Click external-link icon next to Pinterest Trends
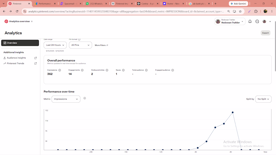This screenshot has height=155, width=276. 35,63
